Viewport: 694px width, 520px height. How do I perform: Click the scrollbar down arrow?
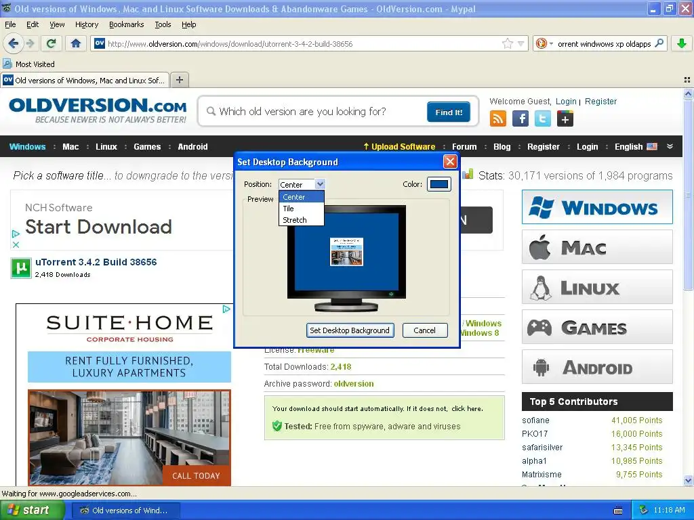[688, 480]
